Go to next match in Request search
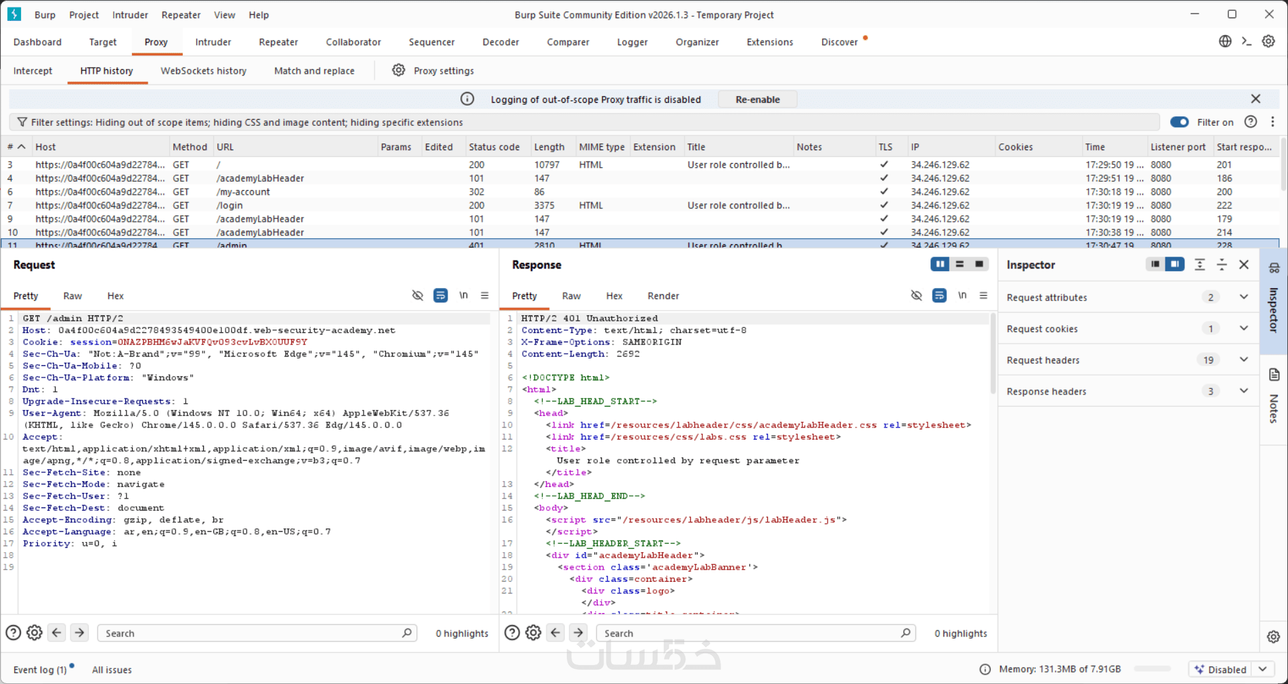 (x=79, y=633)
